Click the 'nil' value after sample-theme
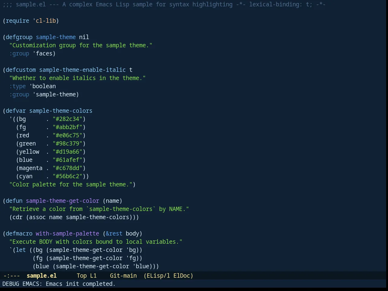Screen dimensions: 388x291 84,37
